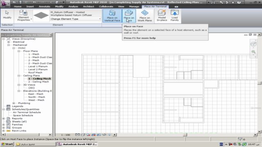Click the Save icon in quick access toolbar
Image resolution: width=262 pixels, height=147 pixels.
(20, 2)
